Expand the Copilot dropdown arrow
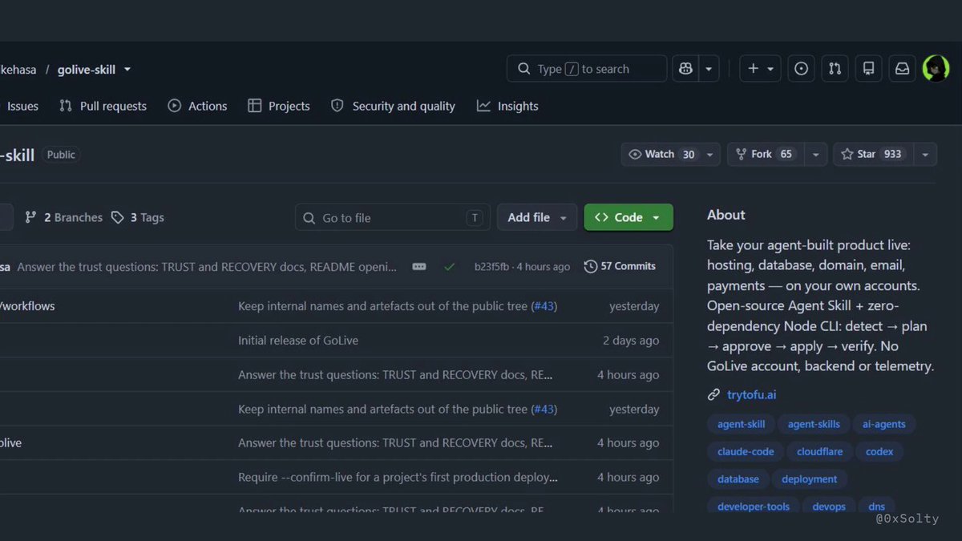The width and height of the screenshot is (962, 541). coord(709,69)
